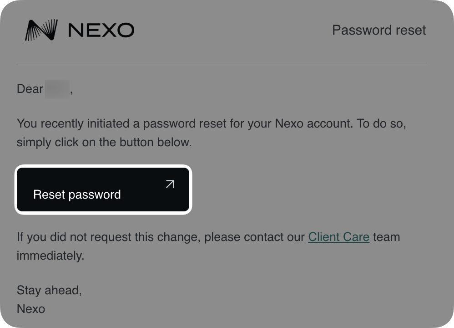Screen dimensions: 454x328
Task: Click the highlighted Reset password box
Action: click(103, 190)
